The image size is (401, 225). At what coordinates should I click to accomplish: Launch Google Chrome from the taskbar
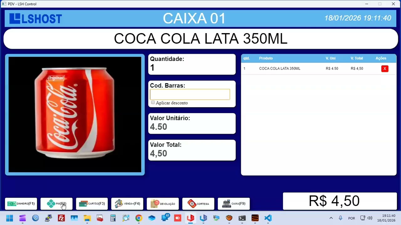point(138,218)
